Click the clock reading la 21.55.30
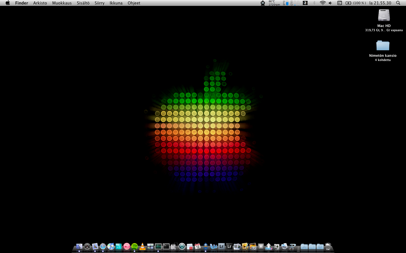406x253 pixels. click(x=380, y=3)
